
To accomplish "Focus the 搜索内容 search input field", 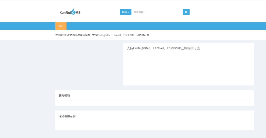I will click(157, 12).
